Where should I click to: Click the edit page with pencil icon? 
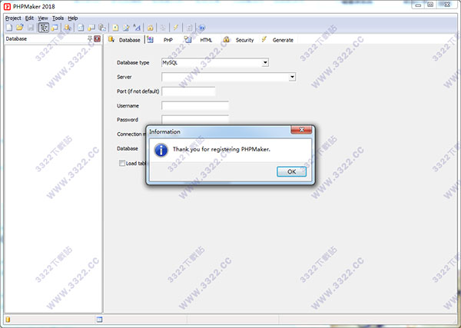click(126, 28)
